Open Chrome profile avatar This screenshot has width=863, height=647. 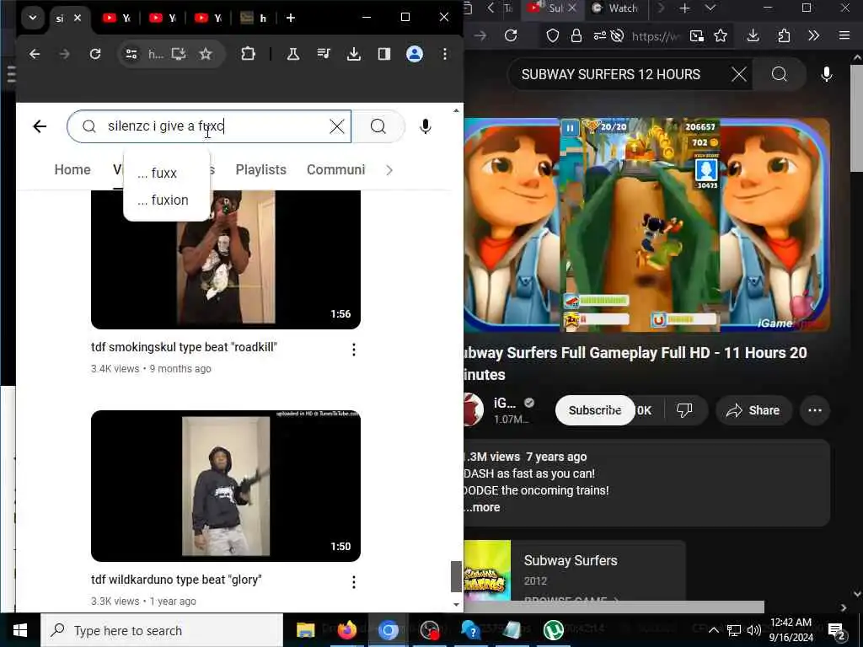pos(415,54)
